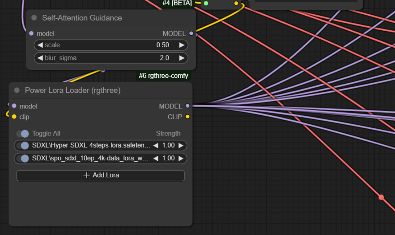
Task: Add a new Lora row
Action: 101,176
